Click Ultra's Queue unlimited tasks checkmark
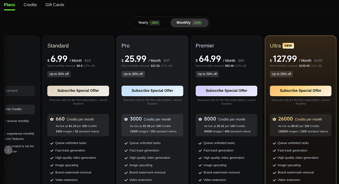This screenshot has width=339, height=184. [274, 143]
